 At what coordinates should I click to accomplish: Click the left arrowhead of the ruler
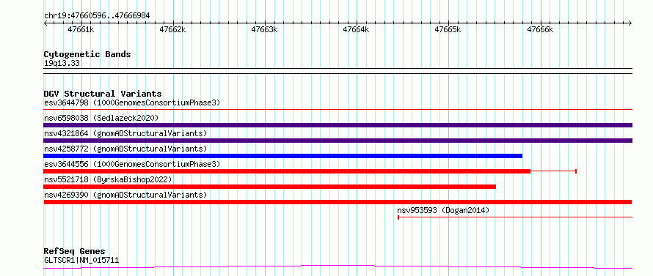tap(45, 23)
